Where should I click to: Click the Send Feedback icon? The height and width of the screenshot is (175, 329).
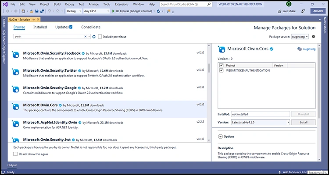pyautogui.click(x=303, y=11)
